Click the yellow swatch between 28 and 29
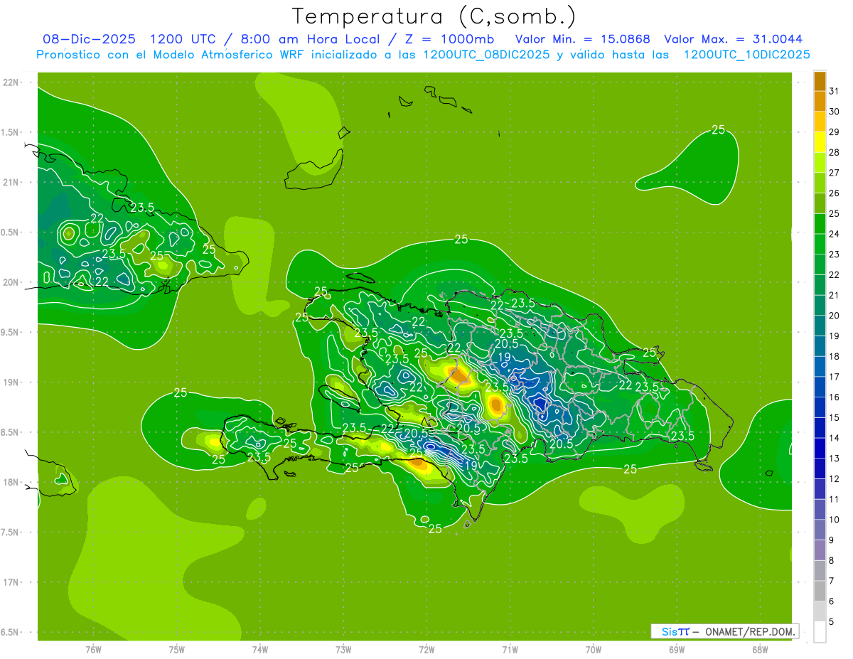Viewport: 853px width, 659px height. (820, 142)
